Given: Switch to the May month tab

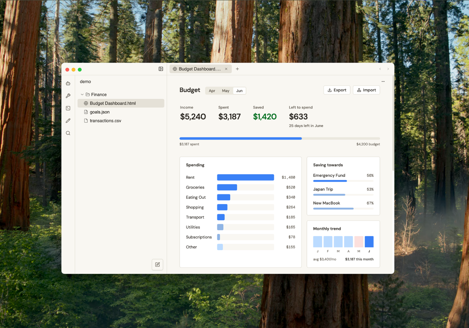Looking at the screenshot, I should pyautogui.click(x=226, y=91).
